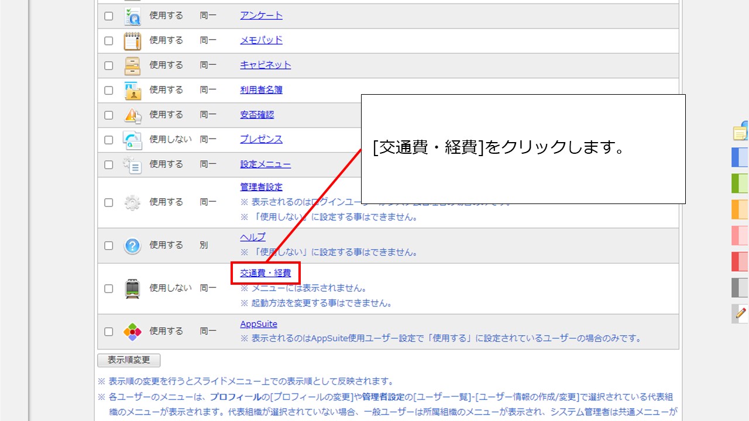The height and width of the screenshot is (421, 749).
Task: Open the sticky note tool icon
Action: click(x=741, y=132)
